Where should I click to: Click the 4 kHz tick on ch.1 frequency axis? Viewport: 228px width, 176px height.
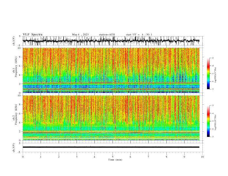click(x=20, y=75)
